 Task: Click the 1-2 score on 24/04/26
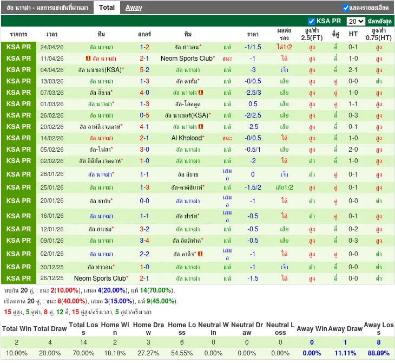point(144,47)
